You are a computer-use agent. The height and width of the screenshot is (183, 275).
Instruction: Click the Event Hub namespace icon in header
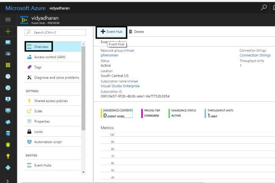[24, 20]
